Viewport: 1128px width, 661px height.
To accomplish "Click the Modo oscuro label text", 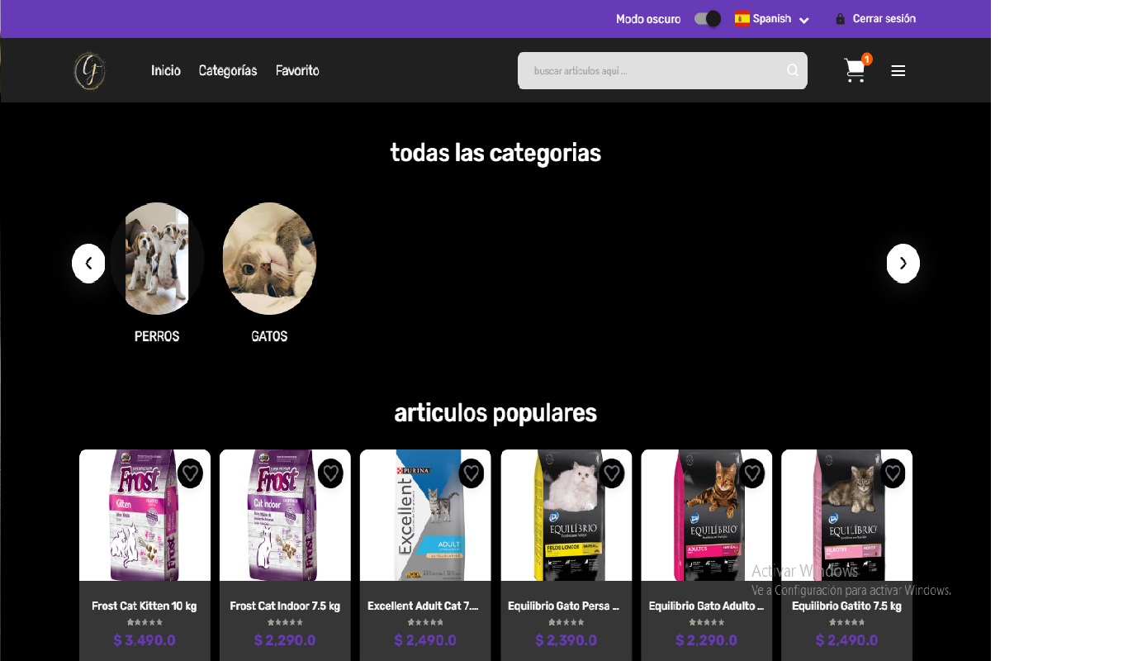I will click(648, 19).
